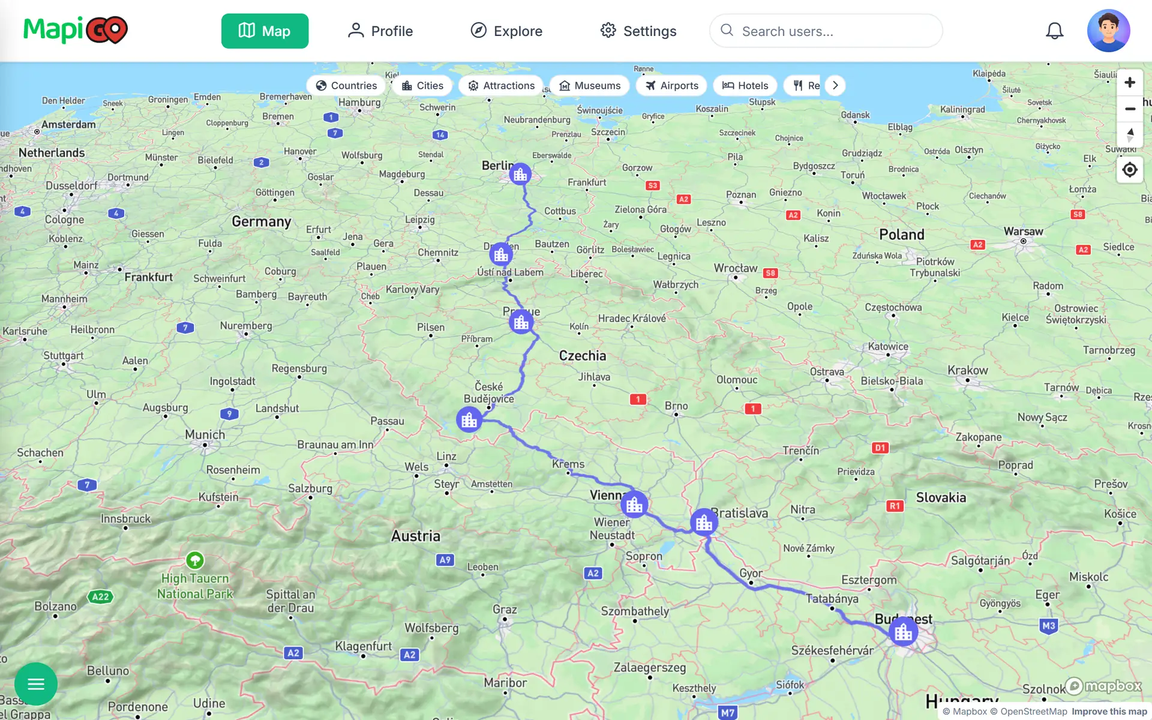Click the High Tauern National Park marker
The width and height of the screenshot is (1152, 720).
click(195, 560)
